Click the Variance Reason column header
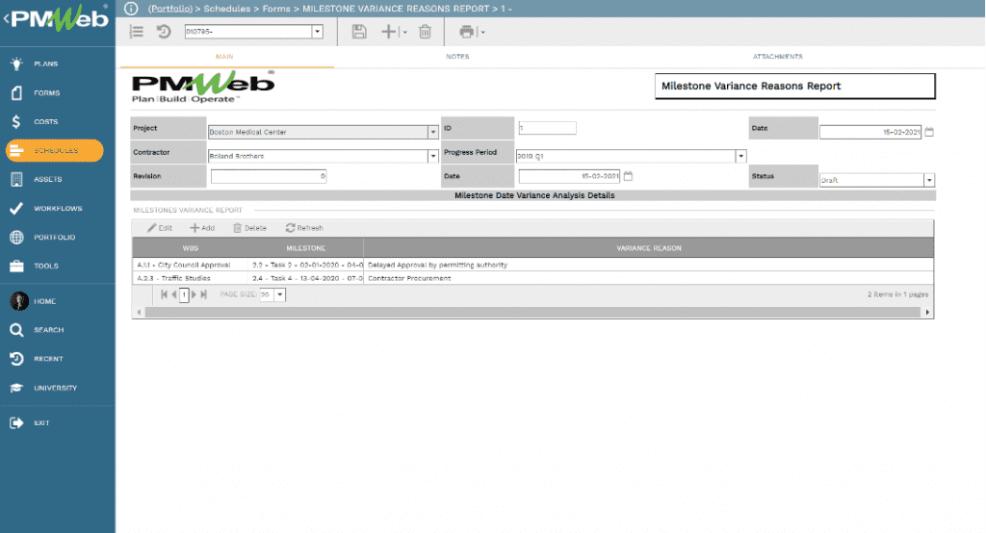 [x=648, y=247]
